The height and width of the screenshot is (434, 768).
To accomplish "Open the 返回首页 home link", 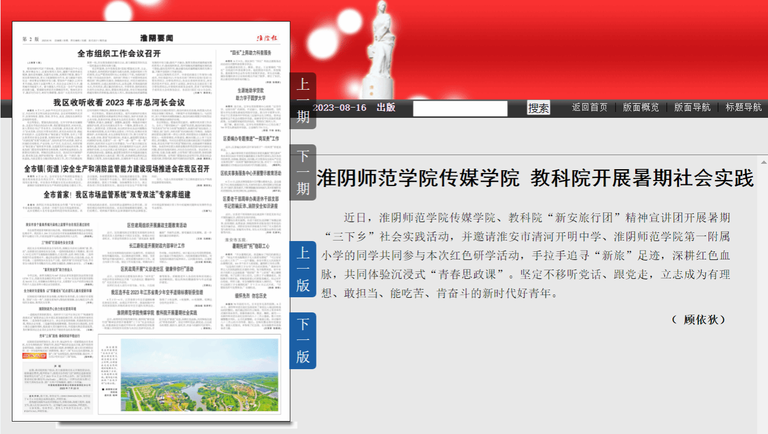I will click(x=589, y=108).
